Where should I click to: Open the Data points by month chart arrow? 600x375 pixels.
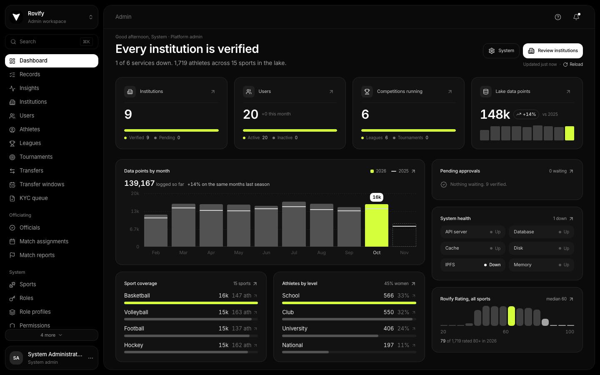pos(413,171)
